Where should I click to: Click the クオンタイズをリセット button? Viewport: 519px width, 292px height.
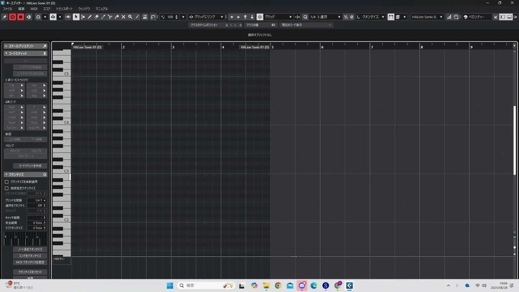pos(30,272)
